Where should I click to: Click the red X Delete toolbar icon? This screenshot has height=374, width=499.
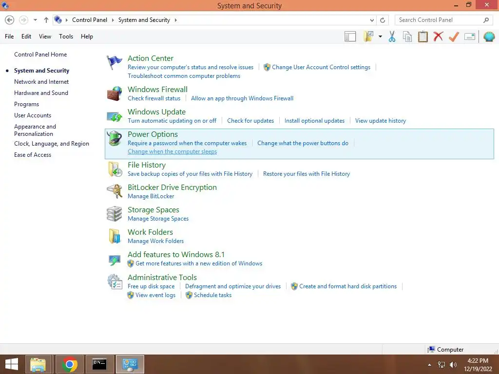pos(438,36)
